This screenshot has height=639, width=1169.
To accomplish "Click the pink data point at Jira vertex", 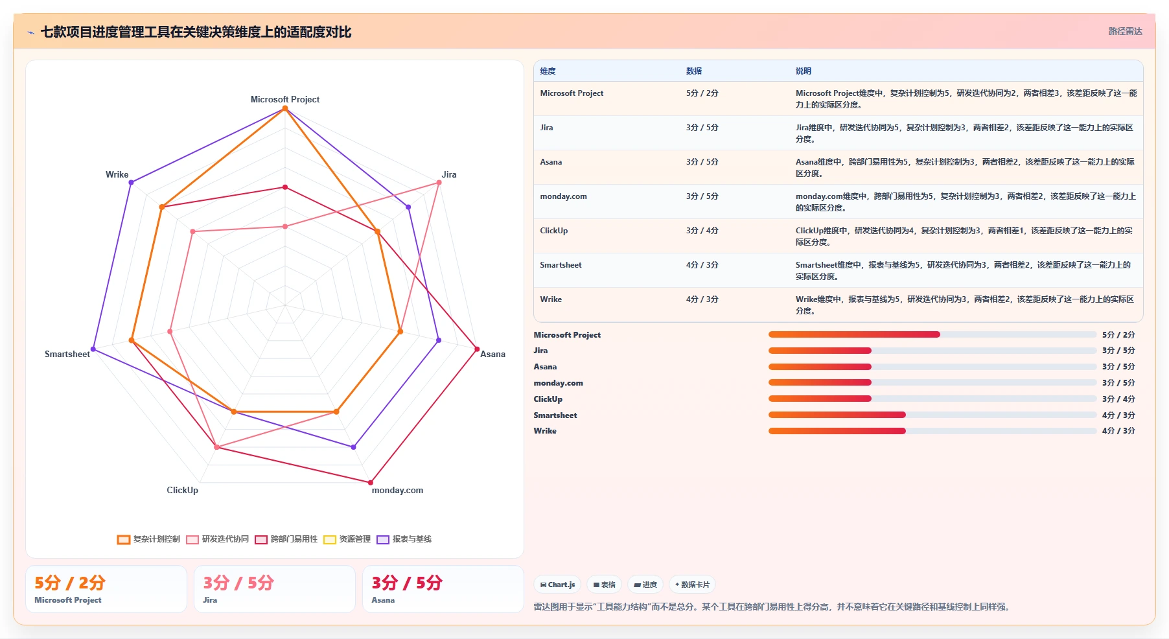I will [x=439, y=183].
